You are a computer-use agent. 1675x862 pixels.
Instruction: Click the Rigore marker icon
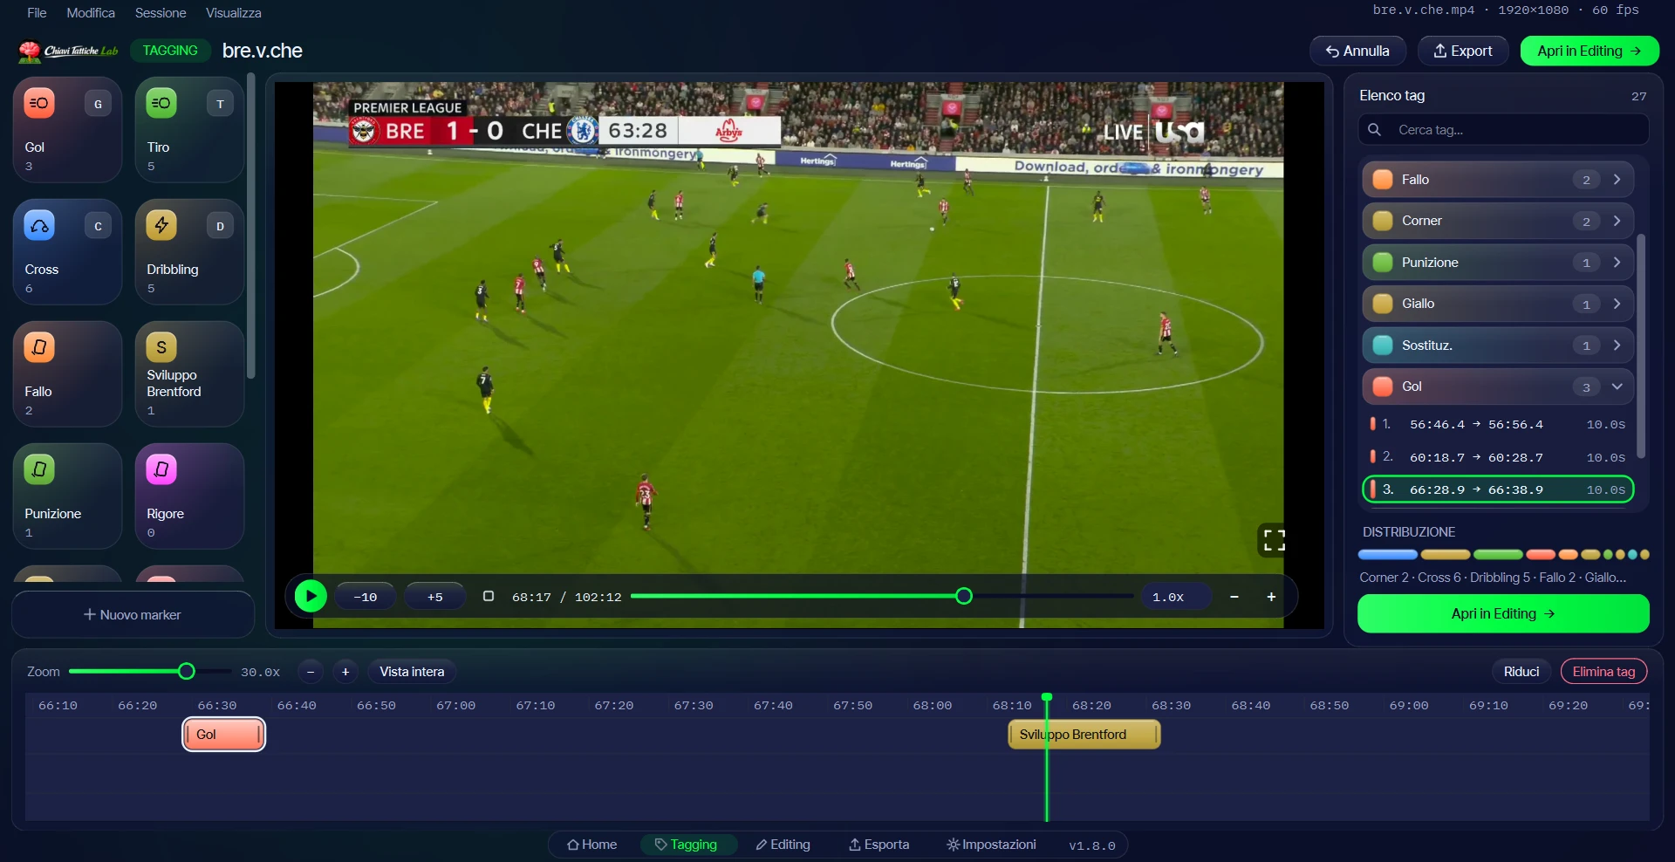pos(161,469)
